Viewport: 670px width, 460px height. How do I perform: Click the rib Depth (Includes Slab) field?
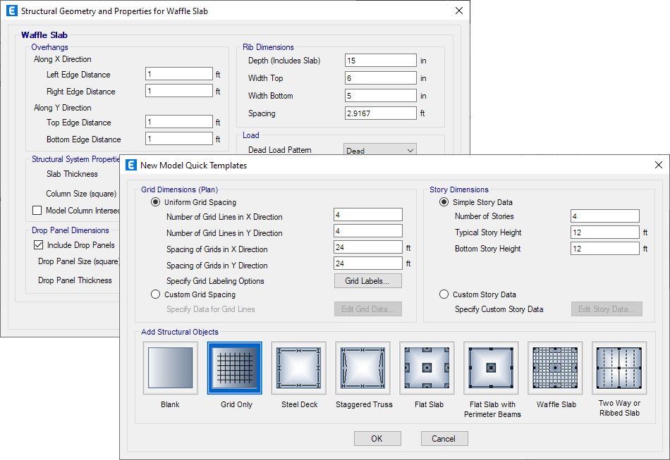(x=380, y=60)
